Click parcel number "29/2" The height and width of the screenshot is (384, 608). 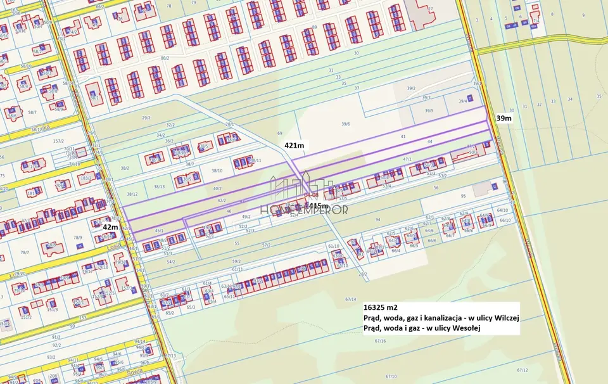(146, 117)
